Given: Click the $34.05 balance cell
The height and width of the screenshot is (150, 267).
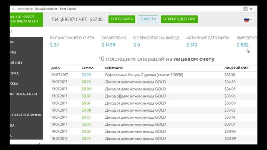Looking at the screenshot, I should click(230, 89).
